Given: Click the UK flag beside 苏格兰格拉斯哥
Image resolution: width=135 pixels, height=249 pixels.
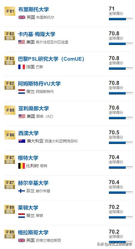Looking at the screenshot, I should [x=22, y=241].
